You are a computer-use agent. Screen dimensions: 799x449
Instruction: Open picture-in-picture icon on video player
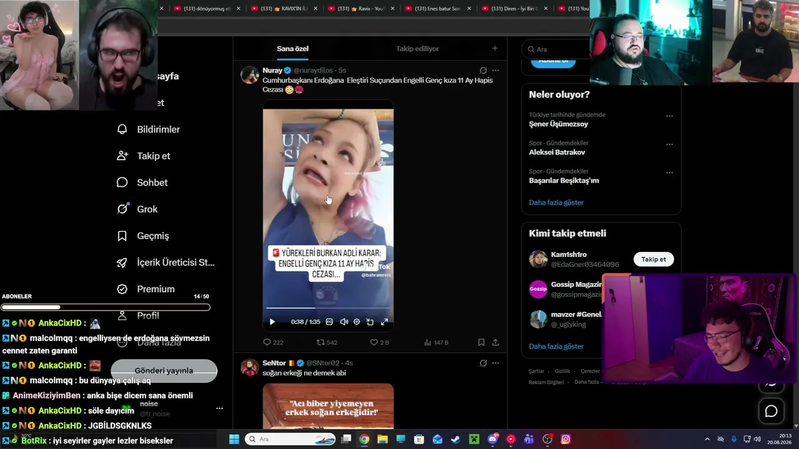point(370,322)
